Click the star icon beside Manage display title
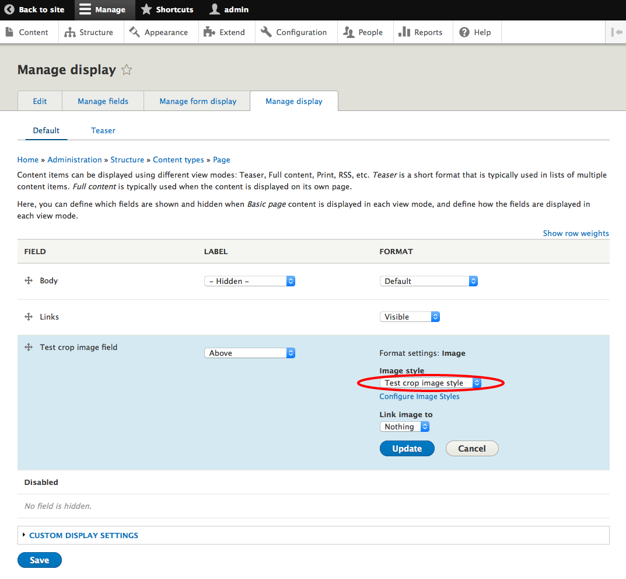This screenshot has height=579, width=626. pos(127,70)
